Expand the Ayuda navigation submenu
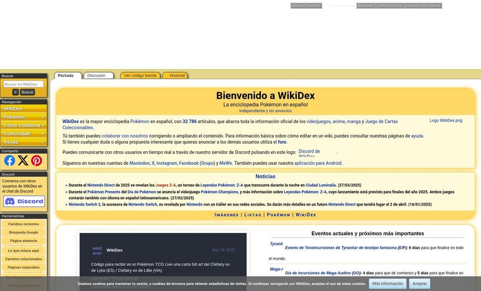The image size is (481, 291). [x=24, y=142]
